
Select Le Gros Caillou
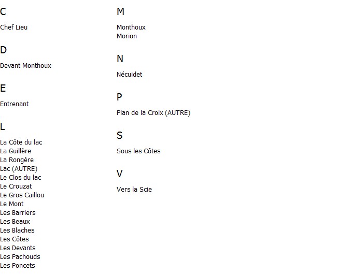click(x=22, y=195)
